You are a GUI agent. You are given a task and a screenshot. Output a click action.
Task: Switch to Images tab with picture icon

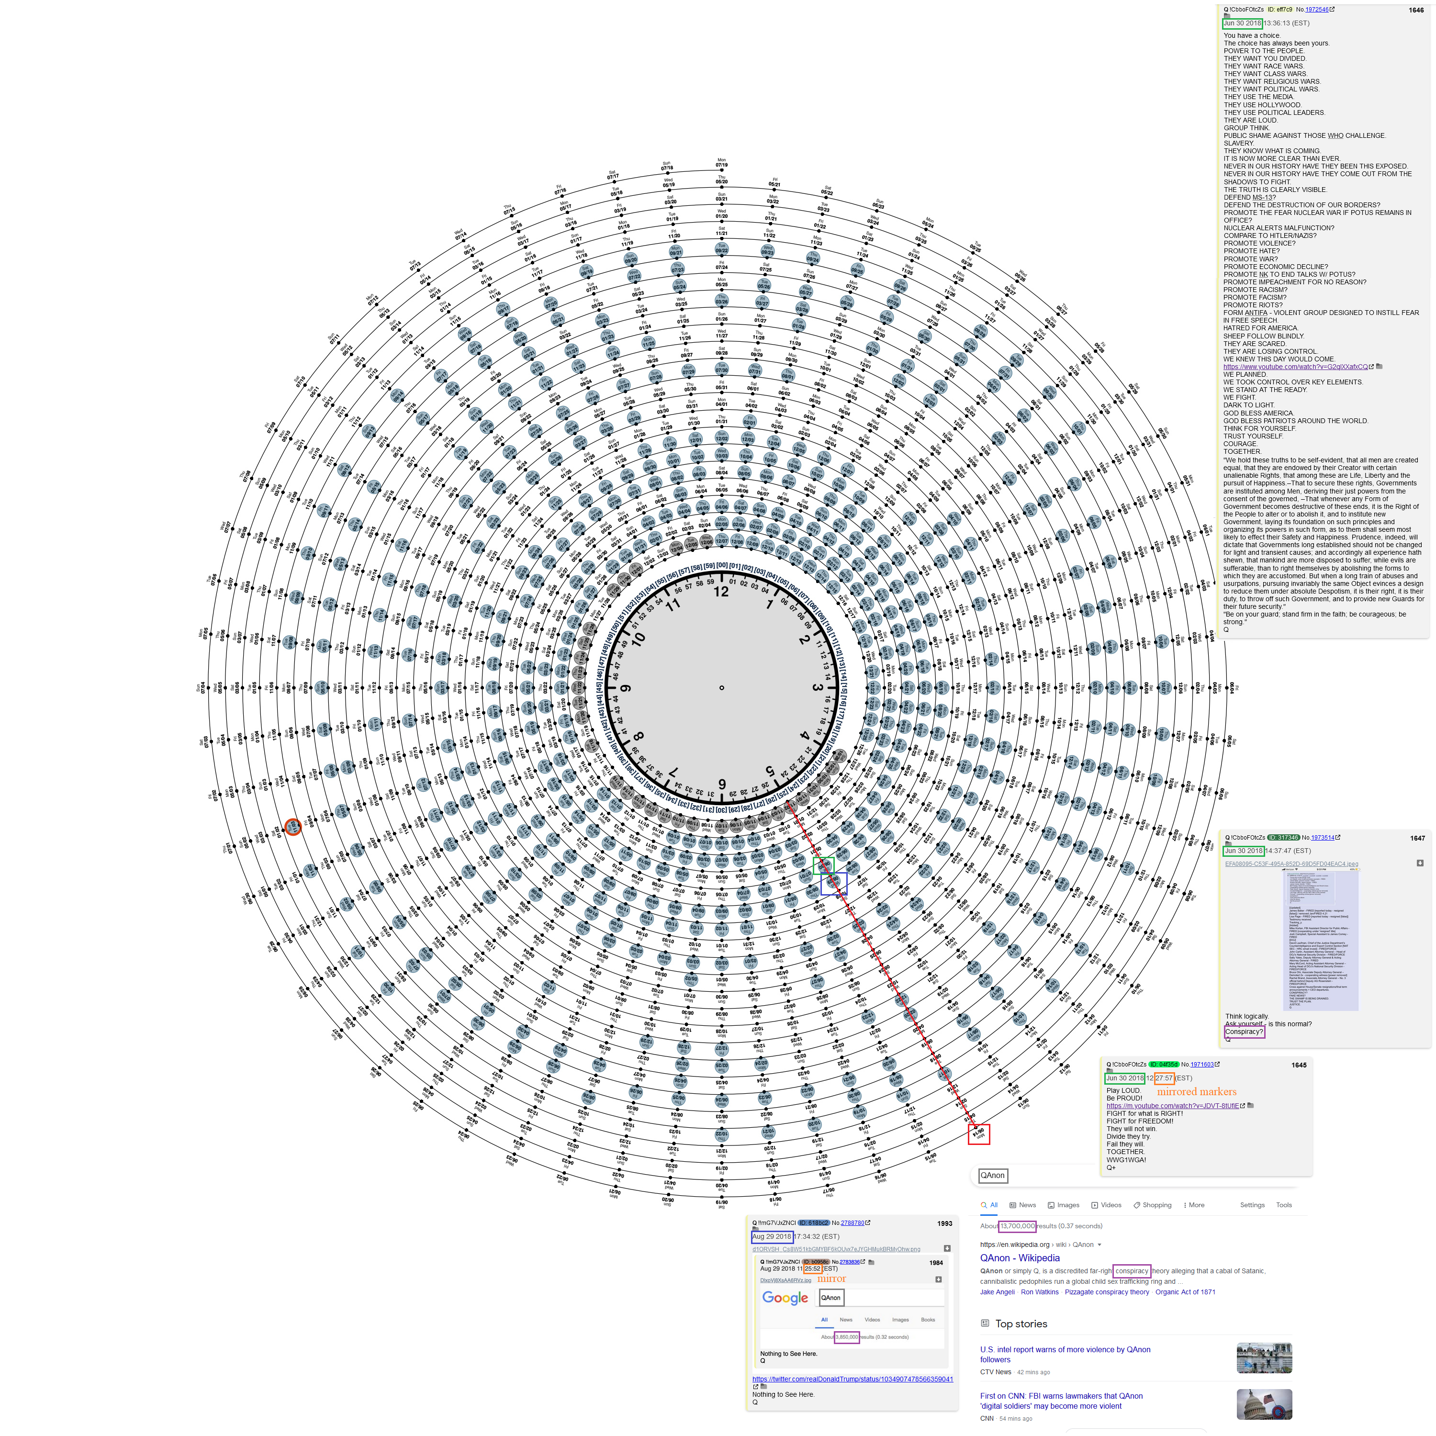[1064, 1205]
